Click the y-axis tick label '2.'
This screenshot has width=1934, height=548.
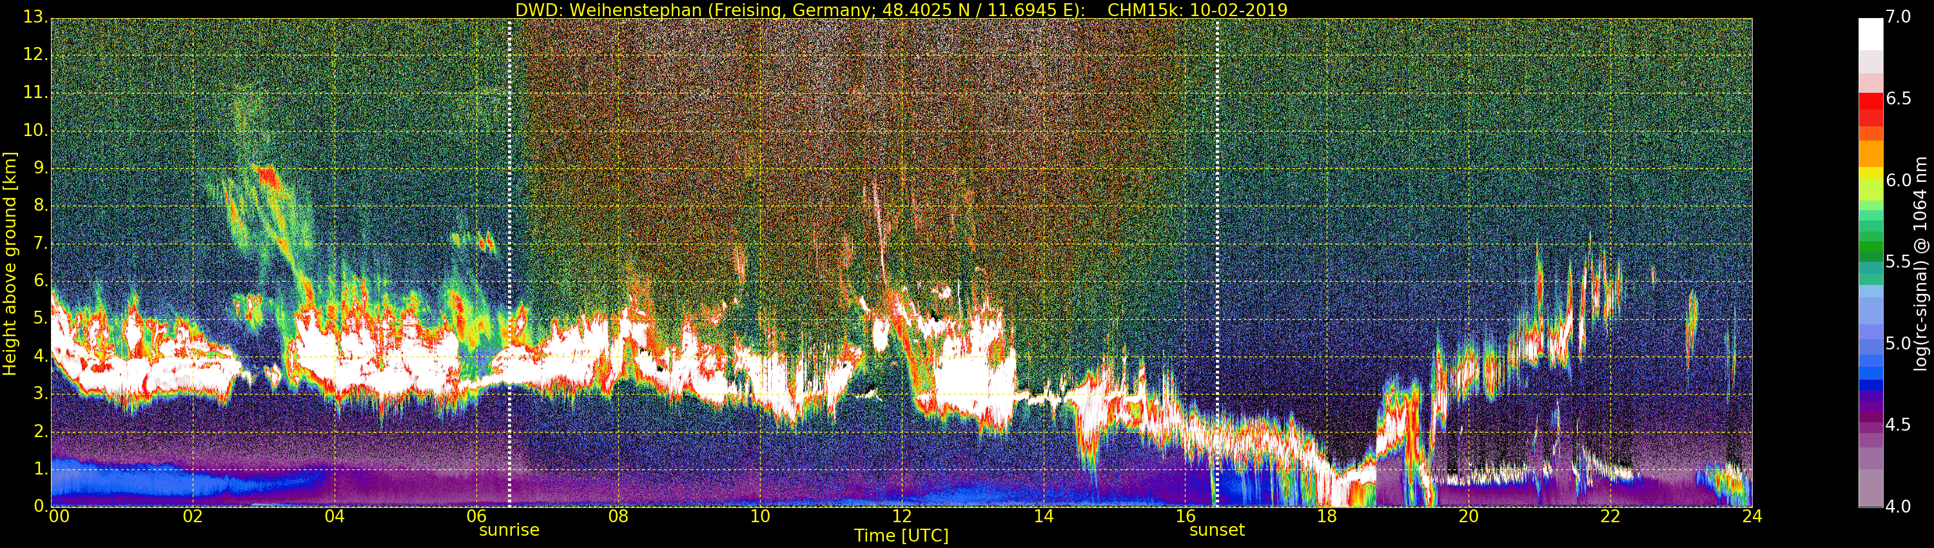pos(41,431)
